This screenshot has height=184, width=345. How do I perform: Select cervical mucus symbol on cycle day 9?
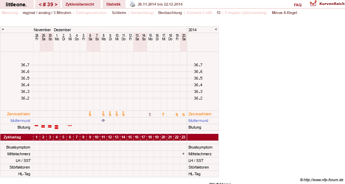click(x=90, y=114)
